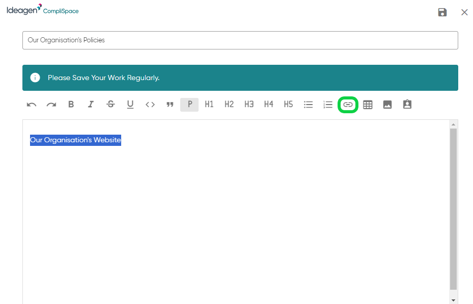This screenshot has height=304, width=473.
Task: Toggle bold formatting
Action: pos(71,104)
